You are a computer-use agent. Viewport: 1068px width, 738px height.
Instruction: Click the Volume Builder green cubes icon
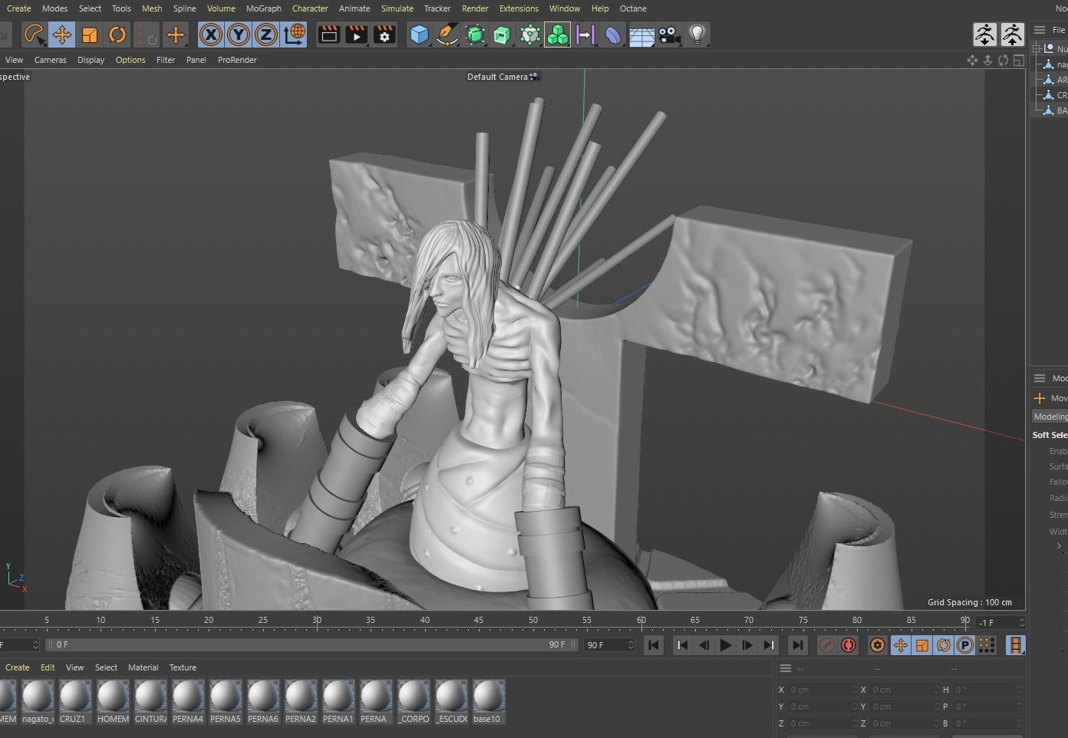[x=557, y=35]
